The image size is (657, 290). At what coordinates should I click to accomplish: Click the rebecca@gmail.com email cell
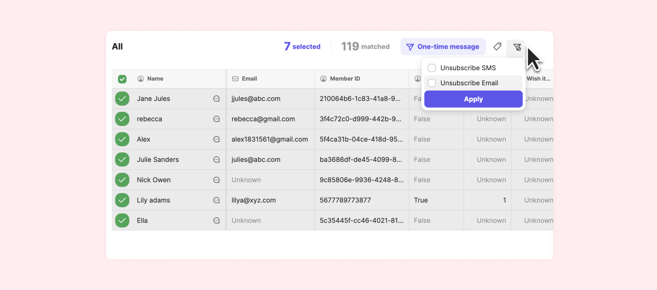click(x=263, y=119)
